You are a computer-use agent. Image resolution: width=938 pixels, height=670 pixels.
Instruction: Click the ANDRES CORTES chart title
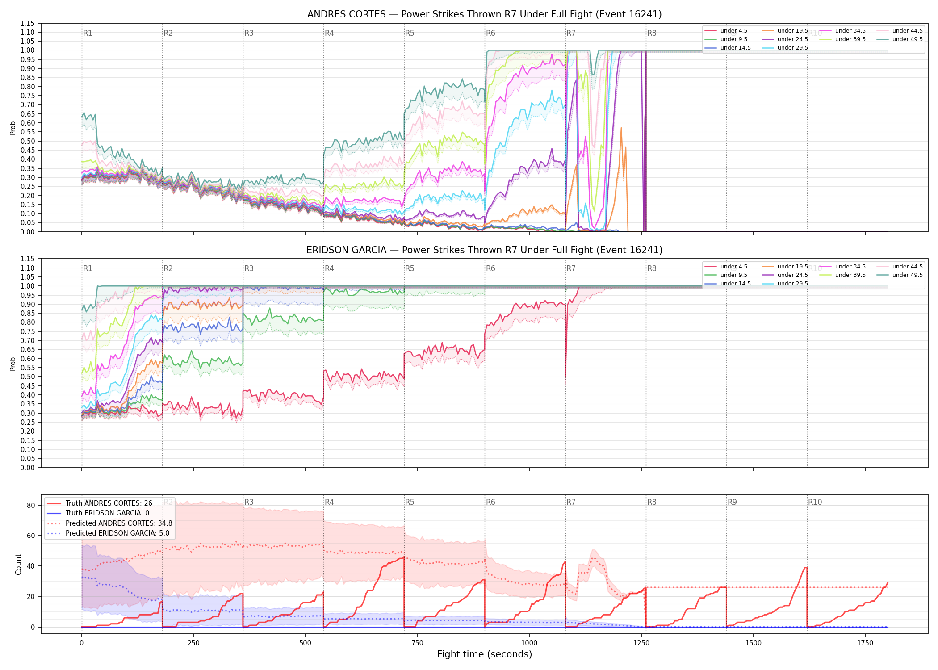coord(485,14)
